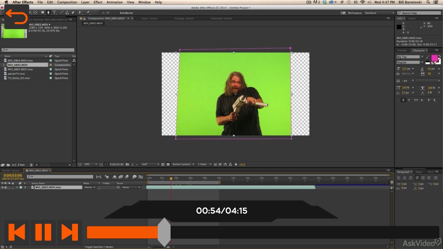Open the Active Camera dropdown
The image size is (443, 249).
click(183, 164)
